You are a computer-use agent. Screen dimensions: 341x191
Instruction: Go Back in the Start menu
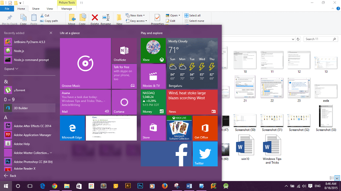10,176
